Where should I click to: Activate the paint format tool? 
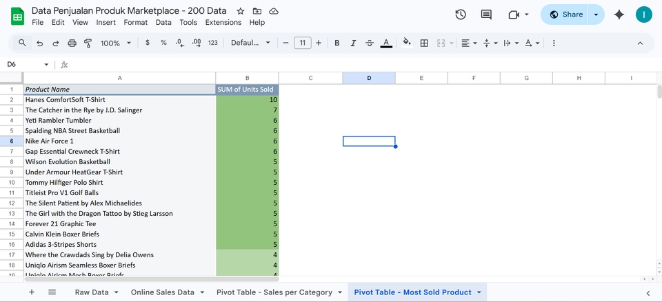[88, 43]
